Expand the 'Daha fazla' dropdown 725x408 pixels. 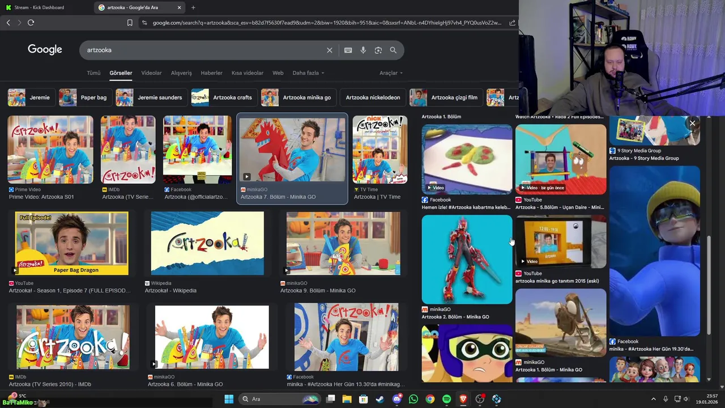tap(309, 73)
